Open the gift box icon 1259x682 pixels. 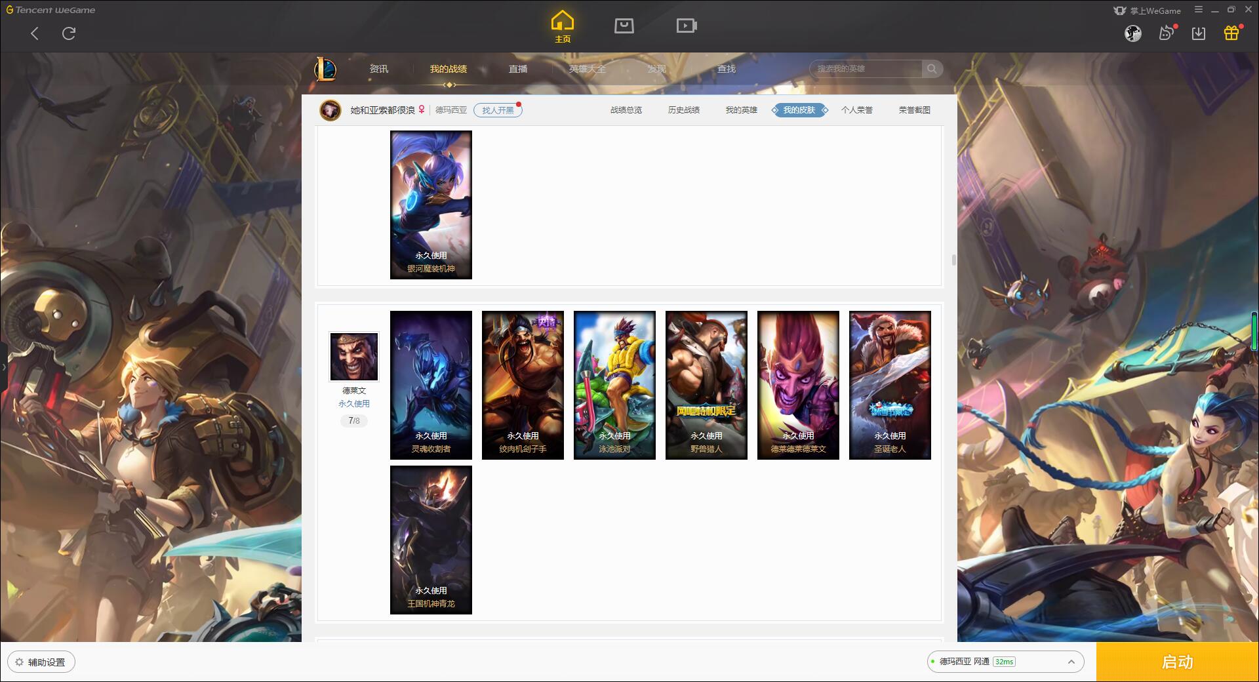[x=1231, y=33]
